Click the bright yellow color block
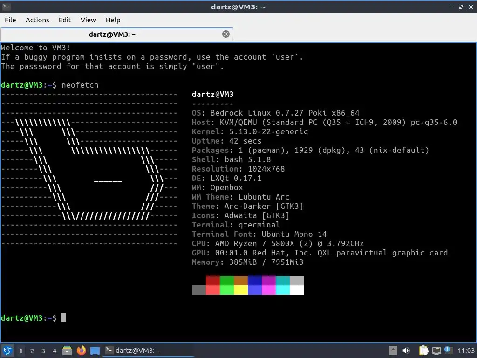 click(x=241, y=290)
